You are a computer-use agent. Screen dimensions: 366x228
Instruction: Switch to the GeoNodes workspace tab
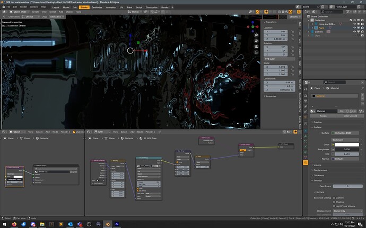(97, 7)
